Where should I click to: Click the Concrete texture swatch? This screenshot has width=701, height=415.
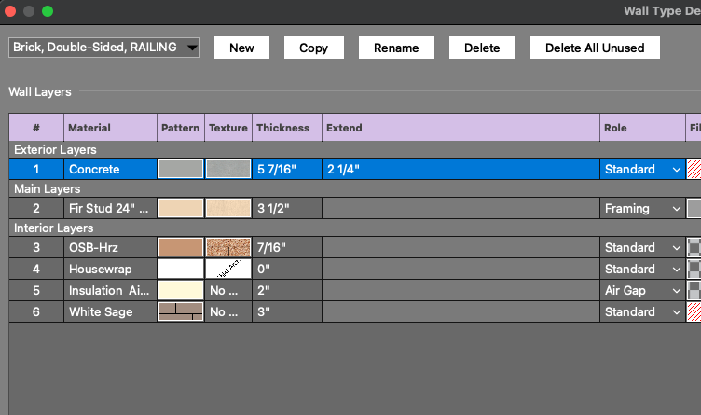(228, 169)
